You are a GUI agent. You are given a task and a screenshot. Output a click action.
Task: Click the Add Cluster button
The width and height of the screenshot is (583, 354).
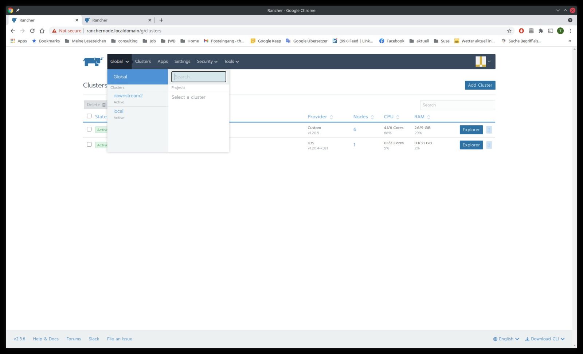[x=480, y=85]
